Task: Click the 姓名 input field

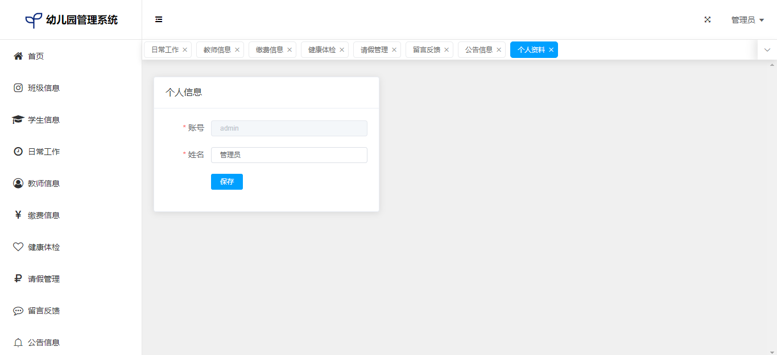Action: click(289, 155)
